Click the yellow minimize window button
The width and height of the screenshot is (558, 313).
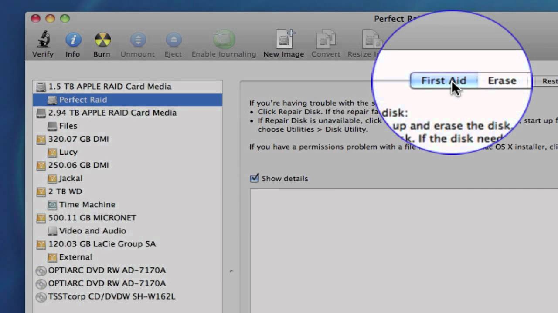(x=50, y=18)
